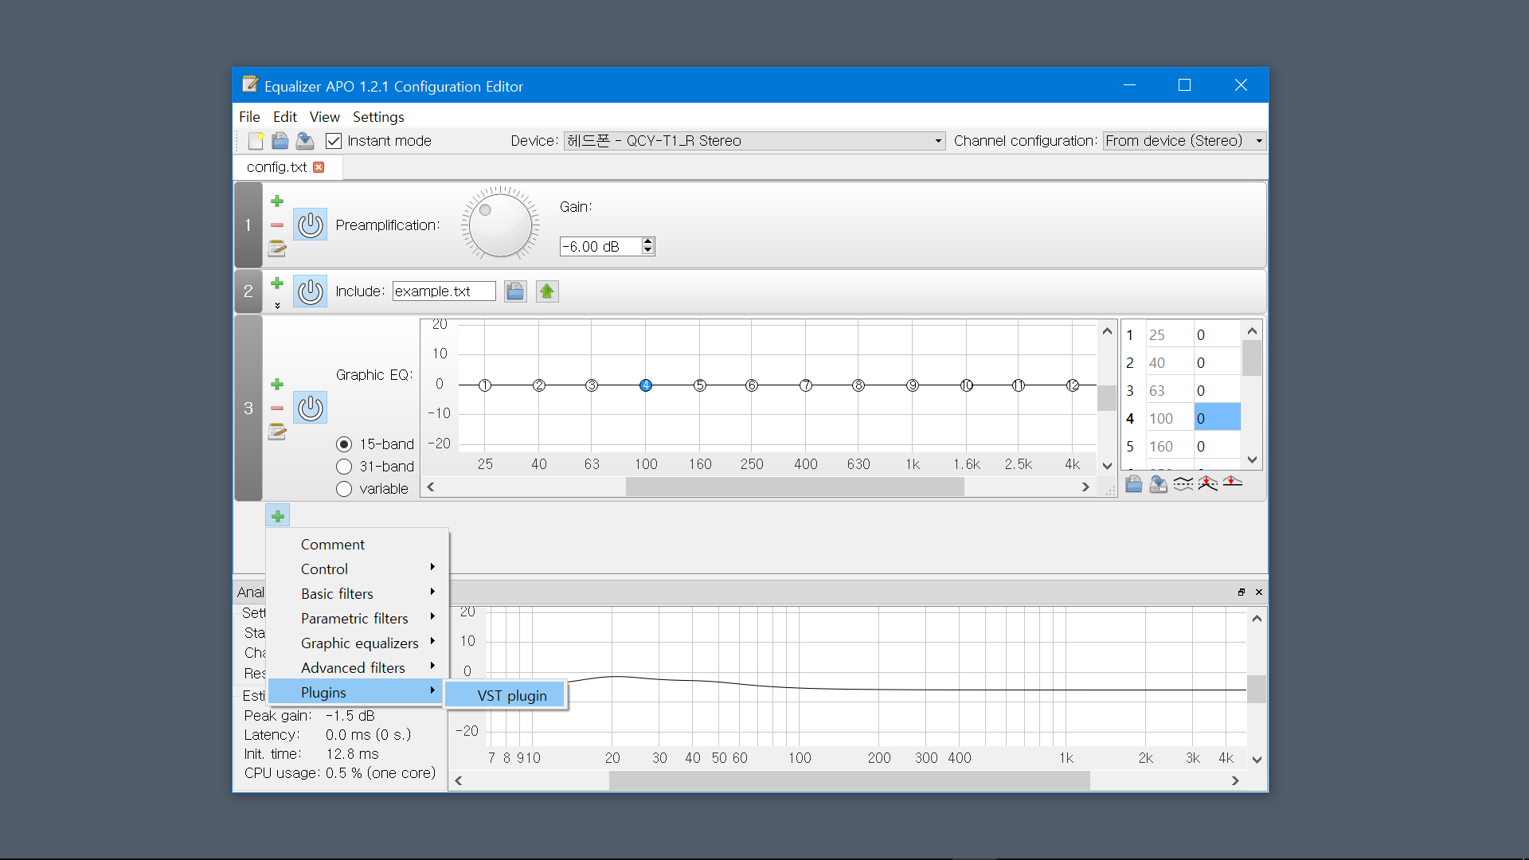The image size is (1529, 860).
Task: Expand more options chevron on Include row
Action: click(277, 306)
